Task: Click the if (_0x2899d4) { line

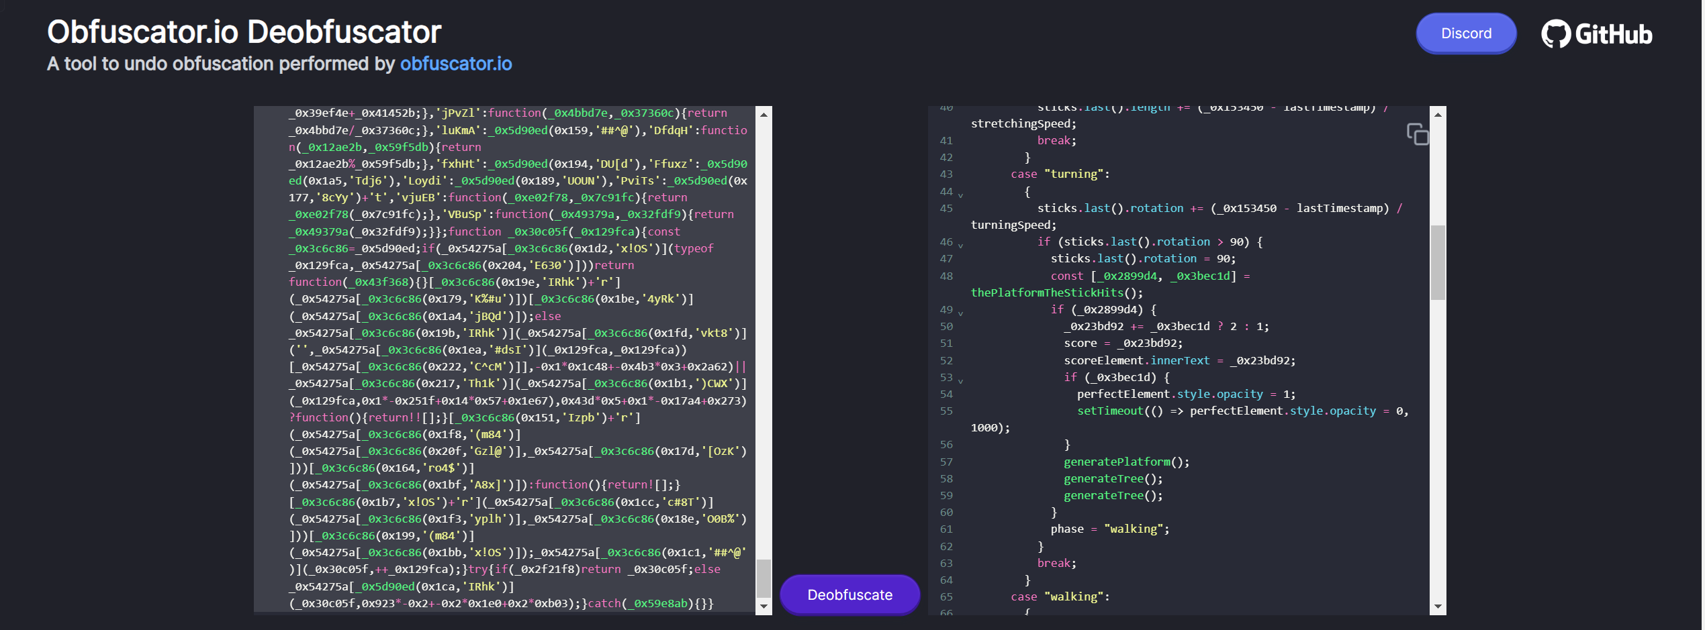Action: 1103,309
